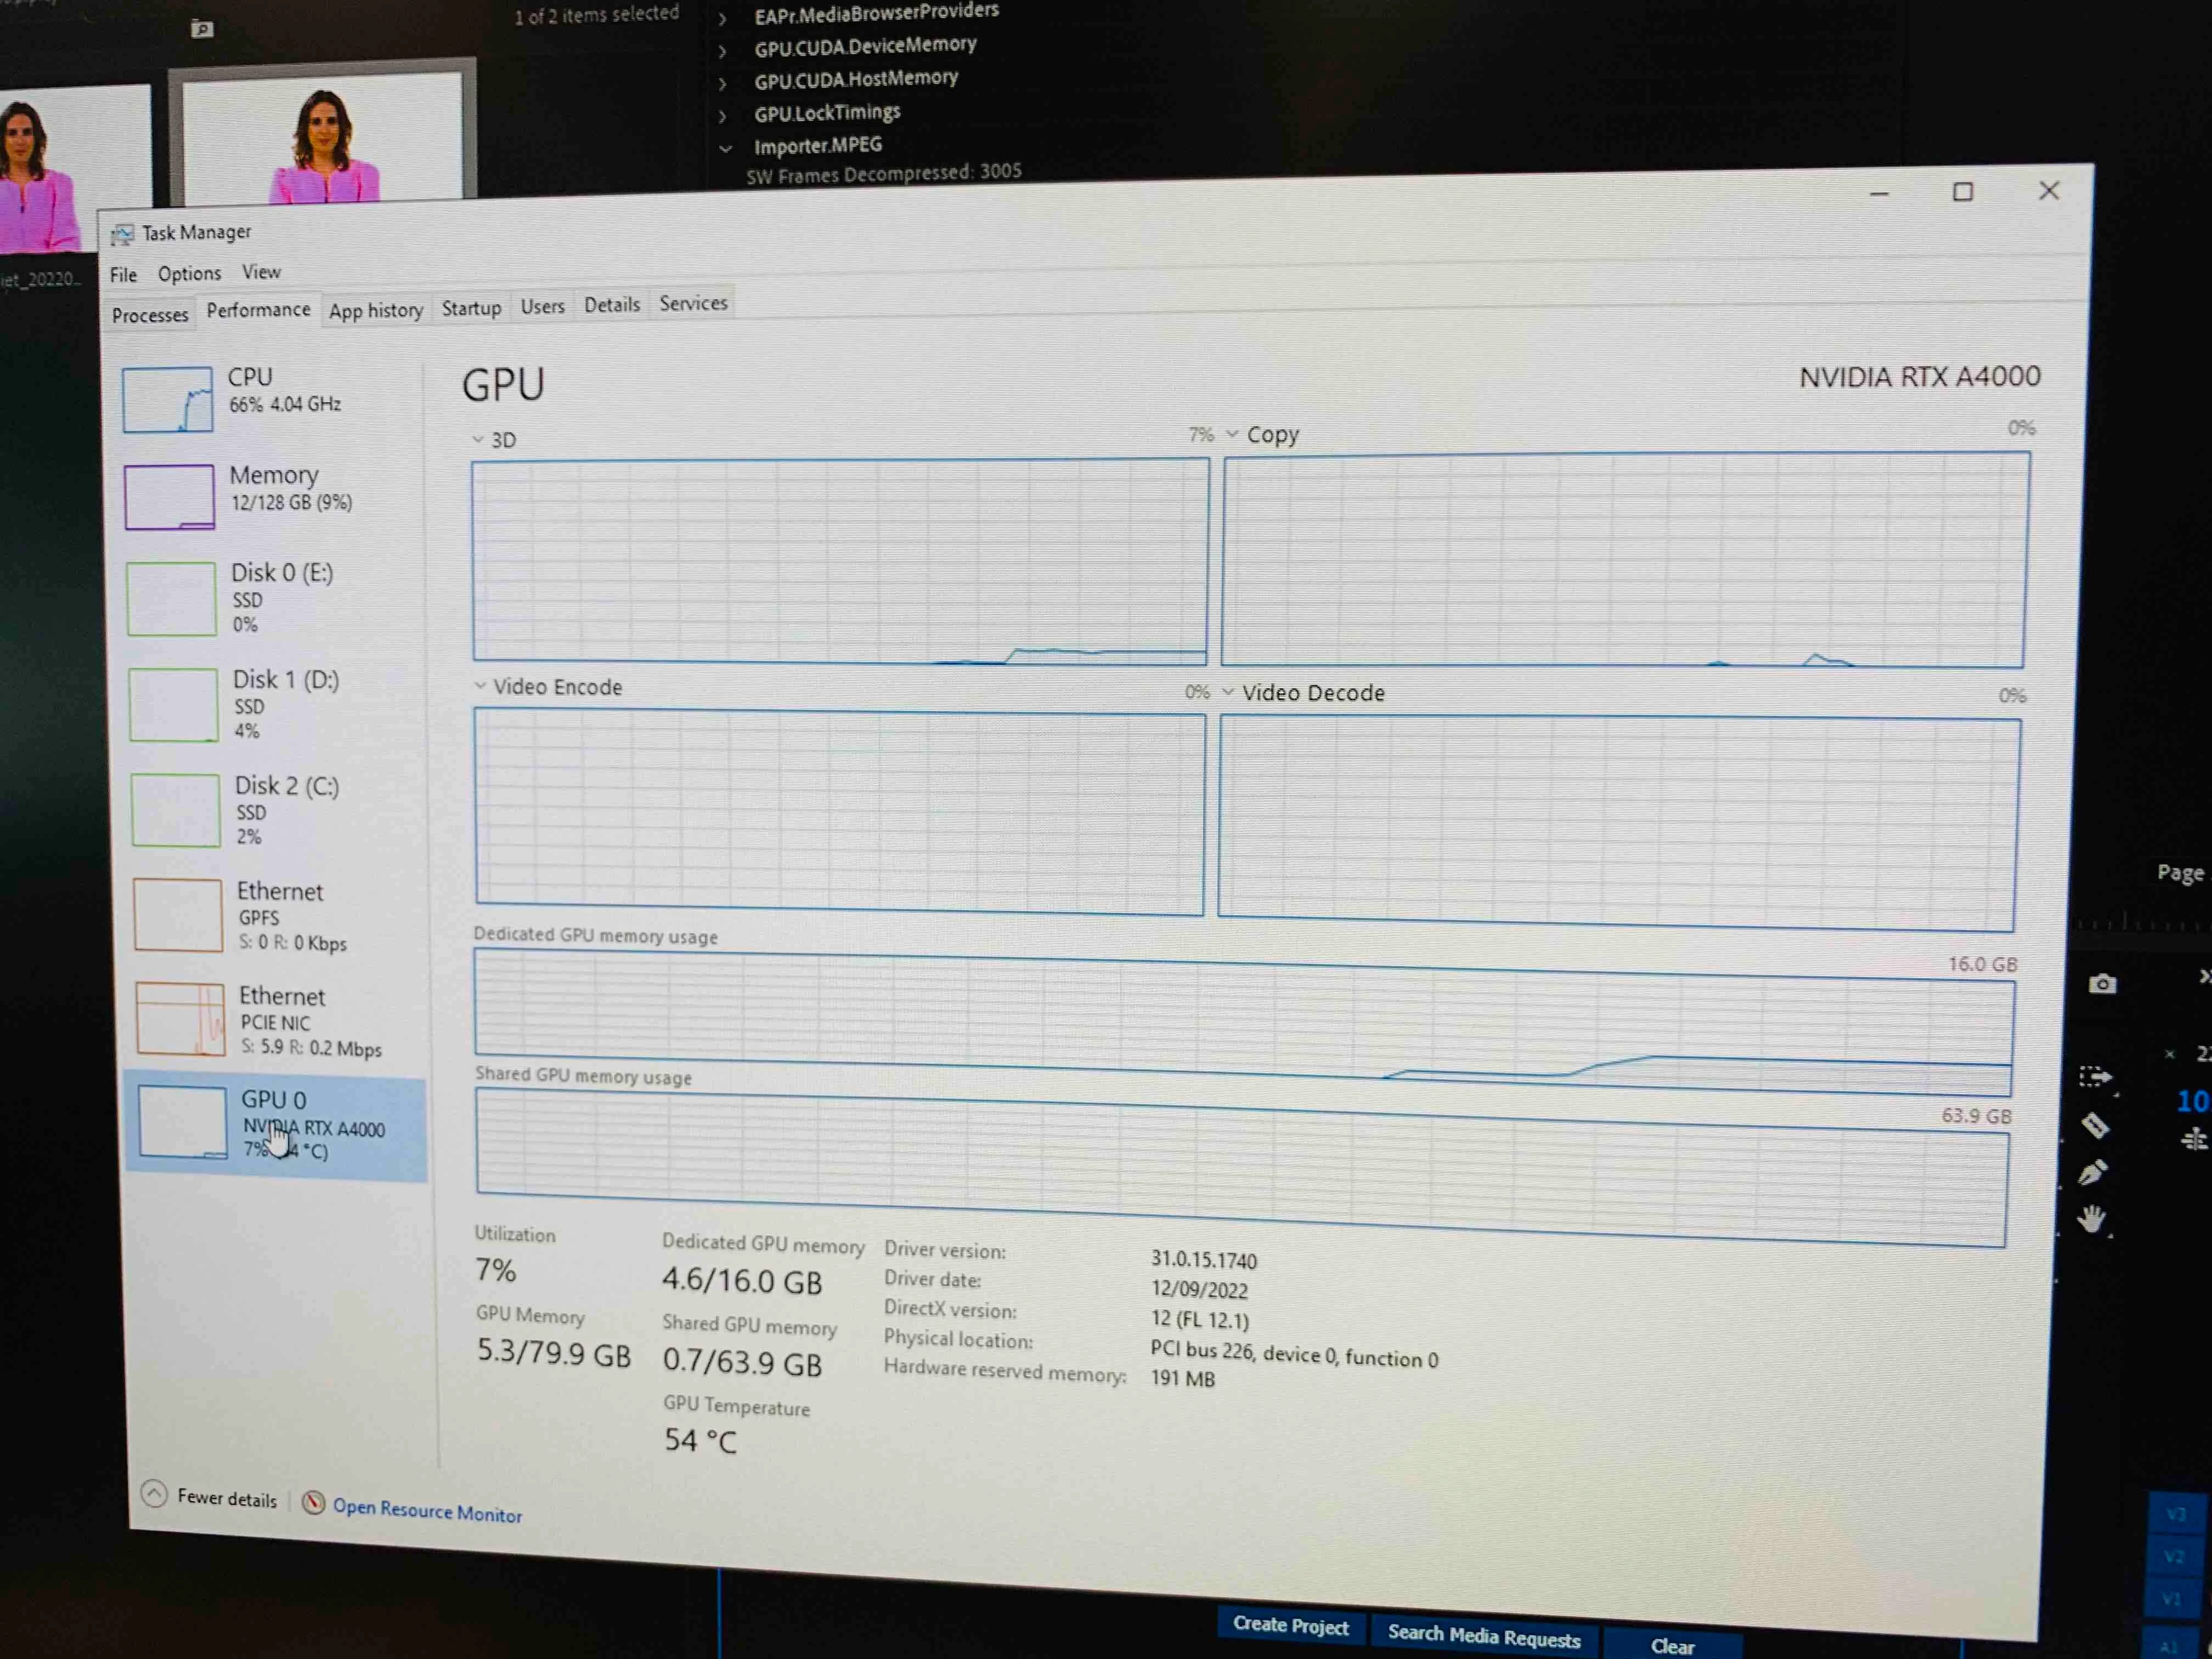This screenshot has height=1659, width=2212.
Task: Select the Hand tool
Action: click(x=2091, y=1218)
